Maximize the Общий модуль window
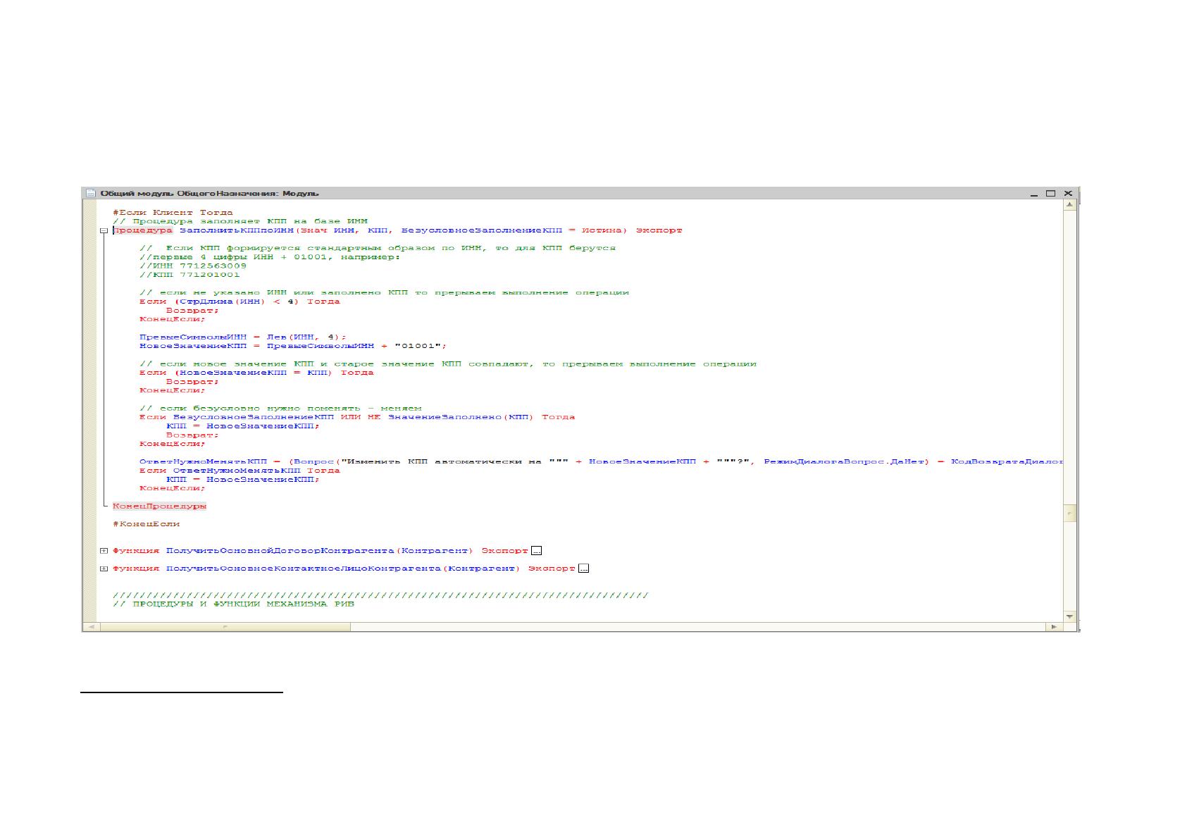 tap(1050, 193)
